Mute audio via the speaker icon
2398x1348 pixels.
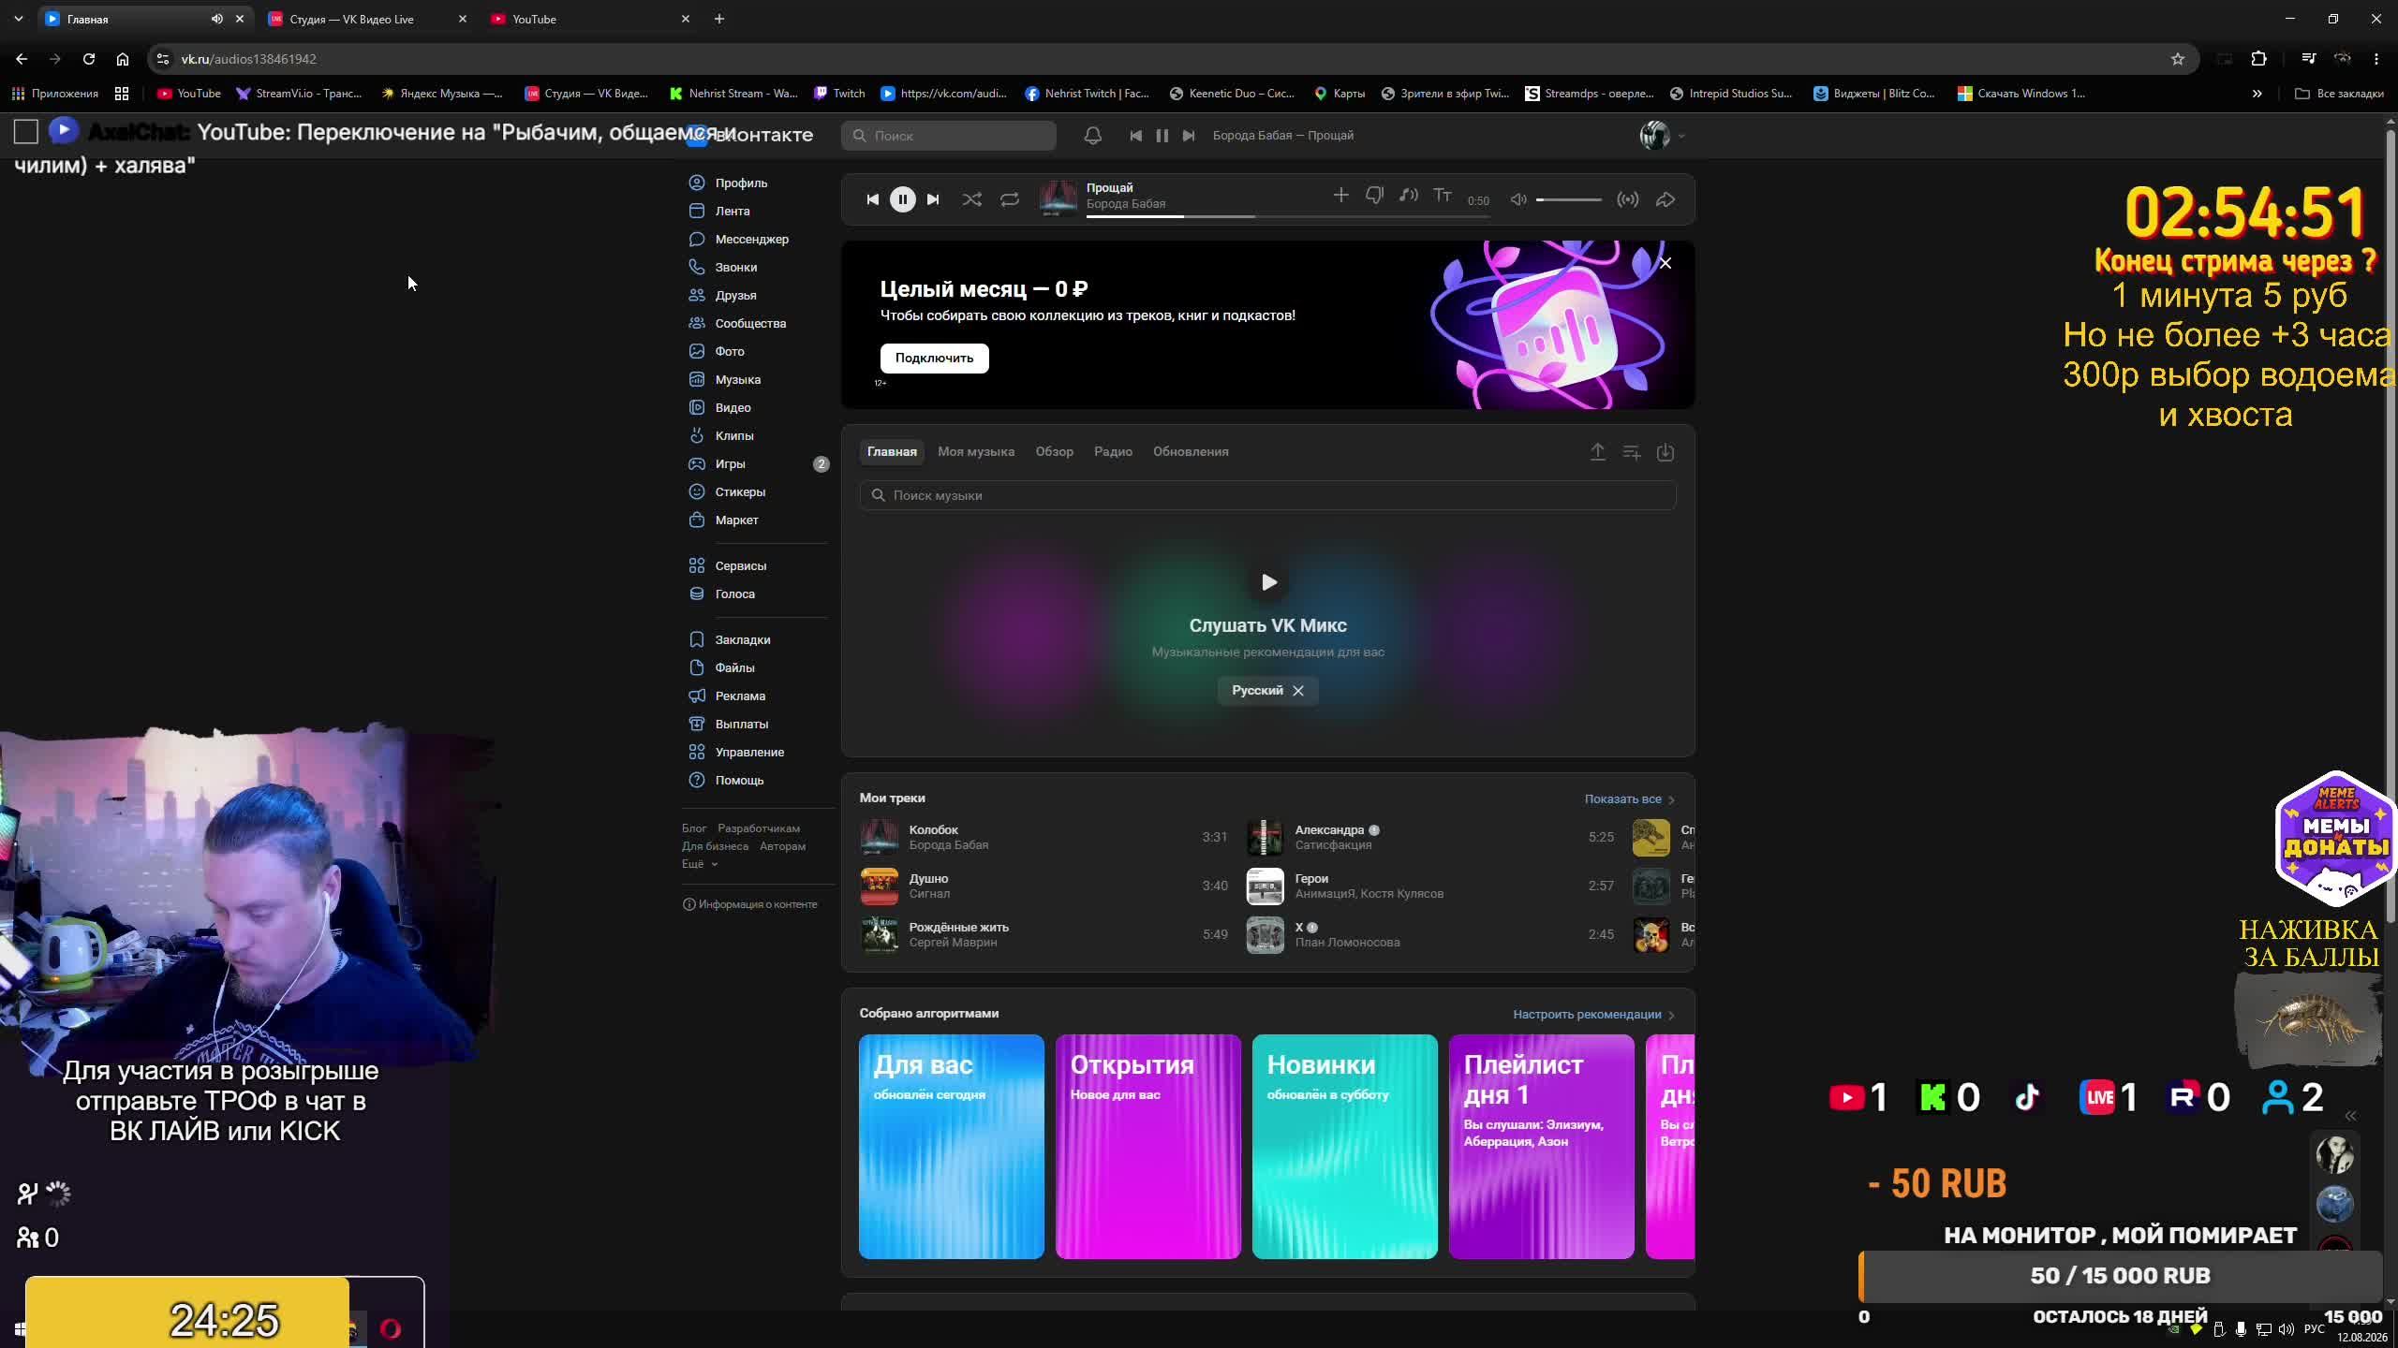pyautogui.click(x=1518, y=199)
